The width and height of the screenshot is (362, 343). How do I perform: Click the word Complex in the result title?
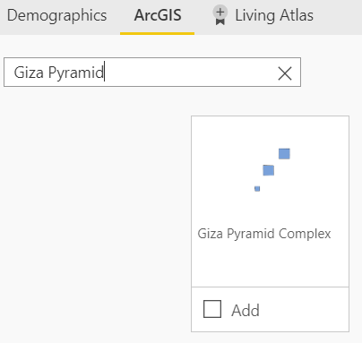(305, 234)
